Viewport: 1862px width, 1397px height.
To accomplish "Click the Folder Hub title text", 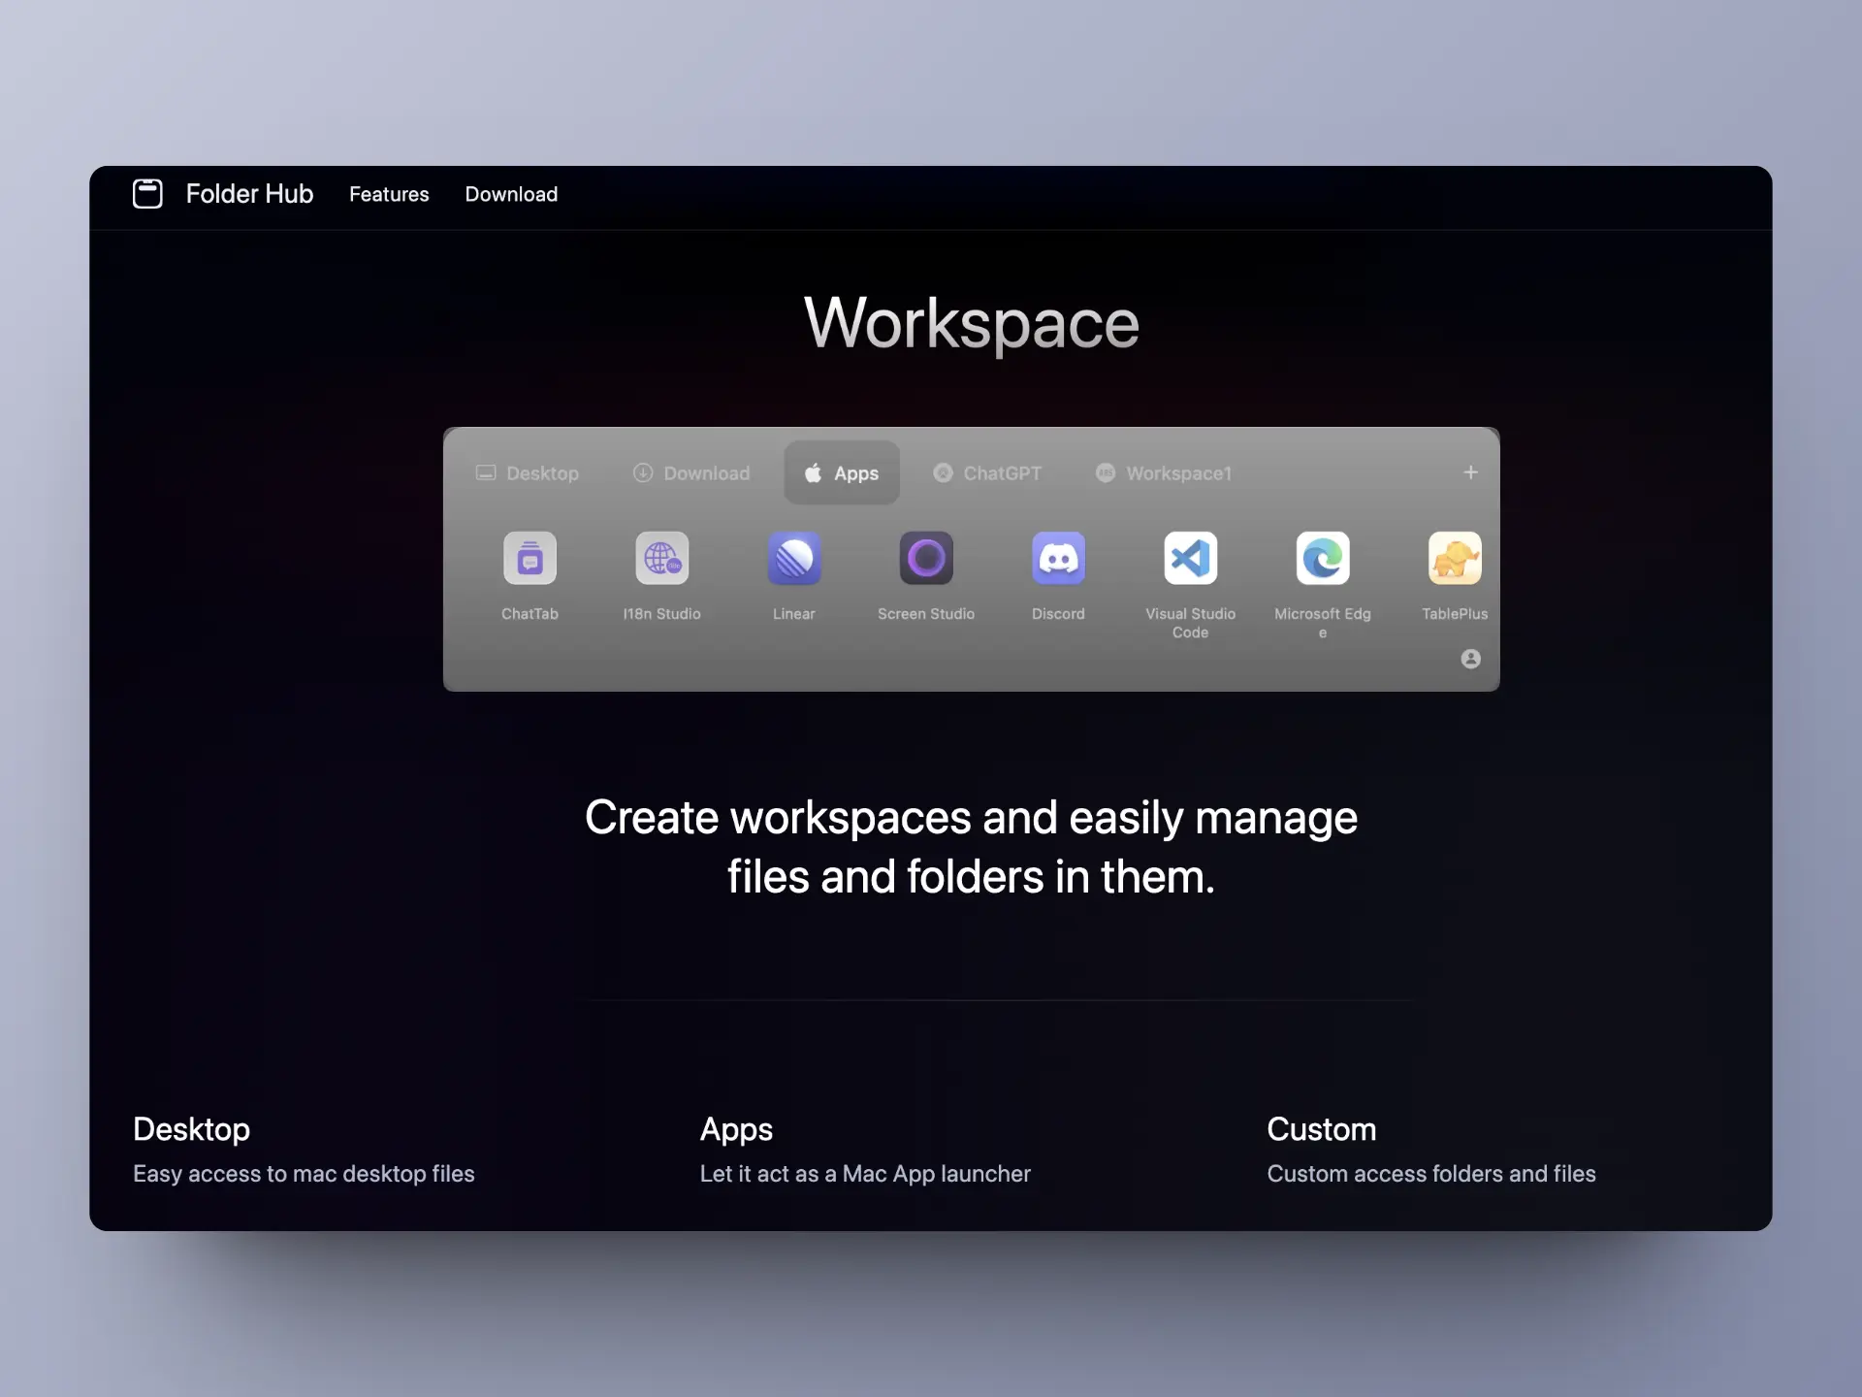I will pyautogui.click(x=249, y=194).
